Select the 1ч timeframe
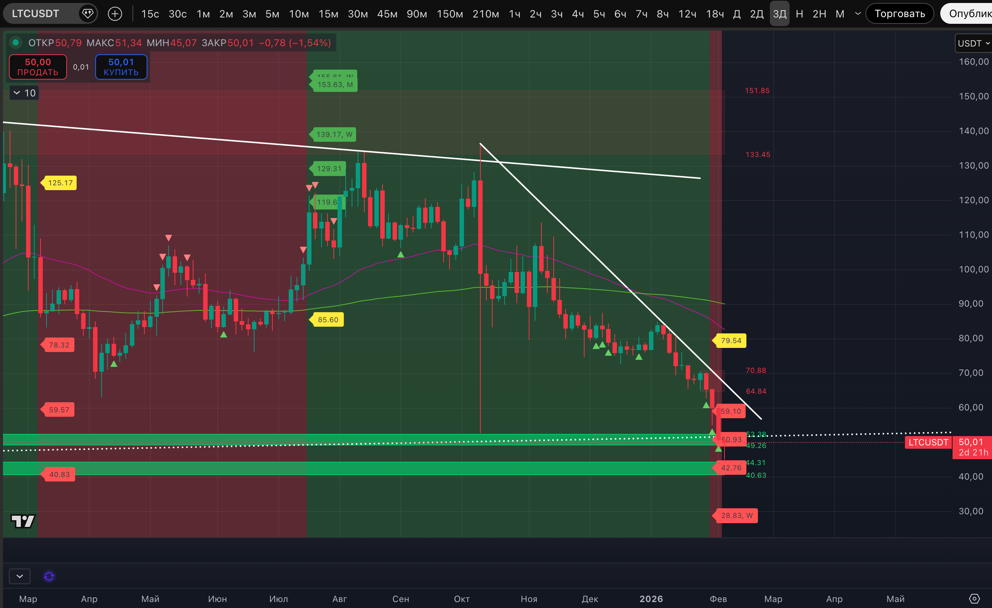Screen dimensions: 992x608 514,14
